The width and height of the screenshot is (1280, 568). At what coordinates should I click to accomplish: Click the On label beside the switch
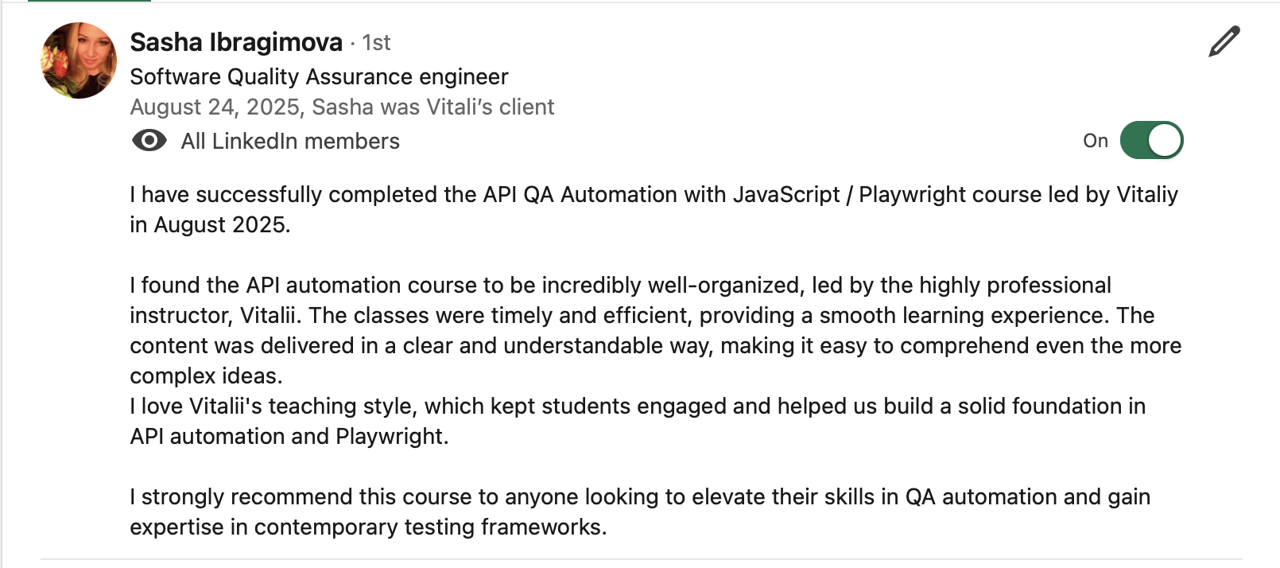pyautogui.click(x=1095, y=141)
